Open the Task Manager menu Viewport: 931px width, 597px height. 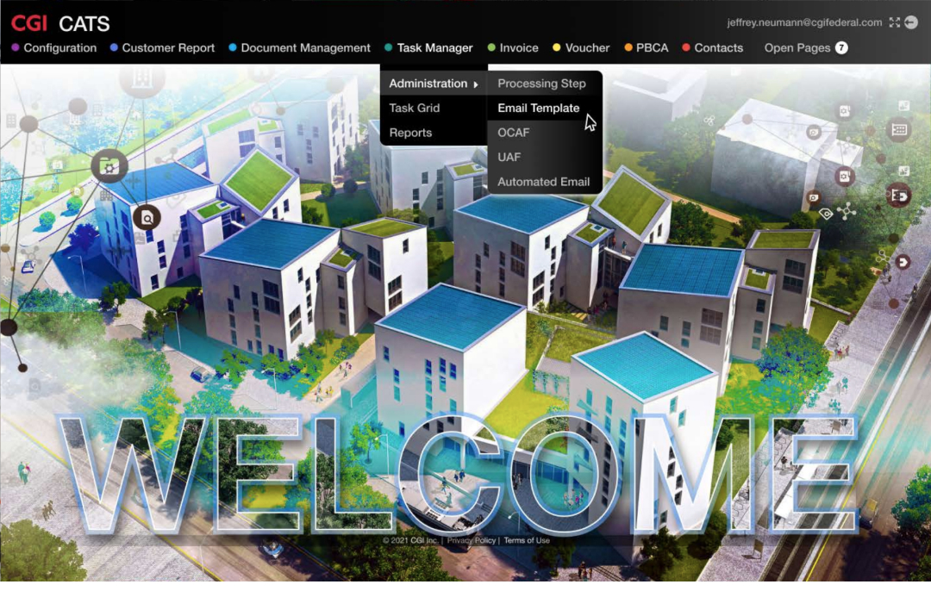[428, 48]
